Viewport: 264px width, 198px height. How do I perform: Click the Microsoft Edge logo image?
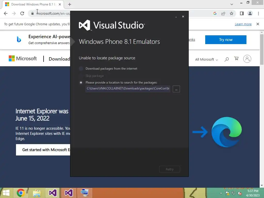[x=227, y=132]
